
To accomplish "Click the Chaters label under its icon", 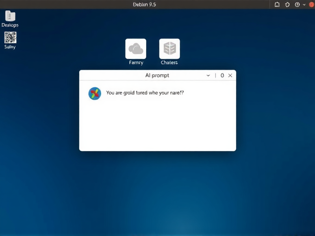I will click(x=169, y=62).
